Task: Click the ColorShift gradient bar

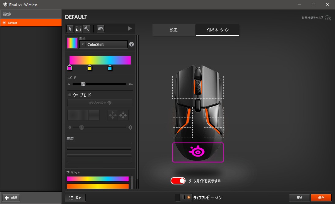Action: pyautogui.click(x=100, y=60)
